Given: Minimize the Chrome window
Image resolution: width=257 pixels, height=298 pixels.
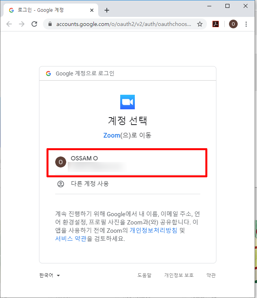Looking at the screenshot, I should point(209,6).
